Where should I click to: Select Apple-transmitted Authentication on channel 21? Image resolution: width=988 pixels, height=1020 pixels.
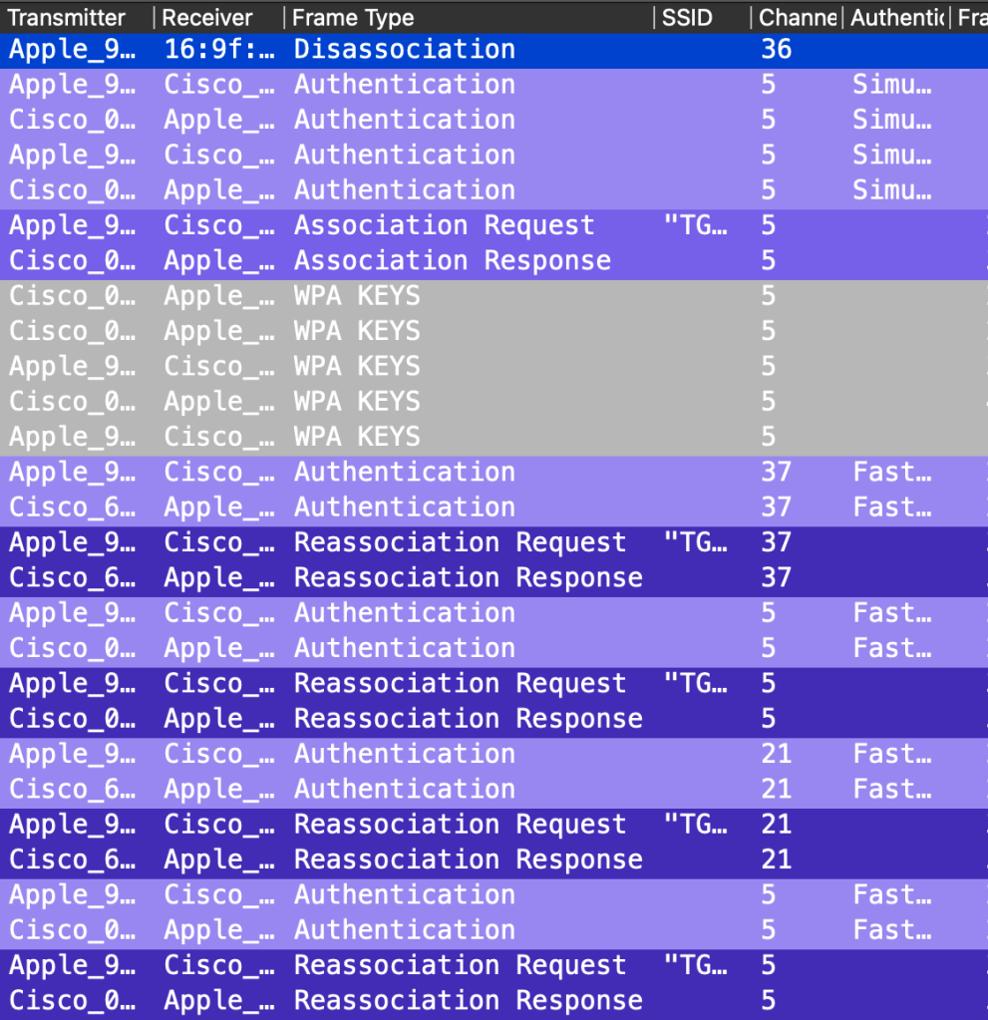(404, 754)
